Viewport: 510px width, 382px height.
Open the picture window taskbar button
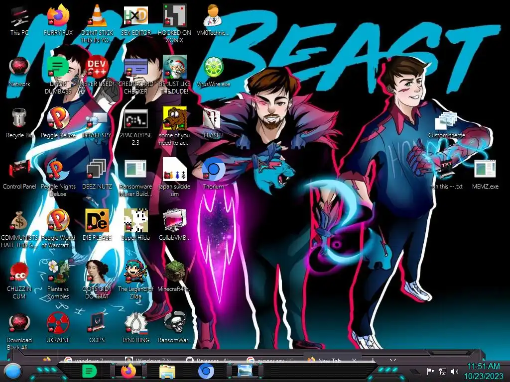[245, 371]
